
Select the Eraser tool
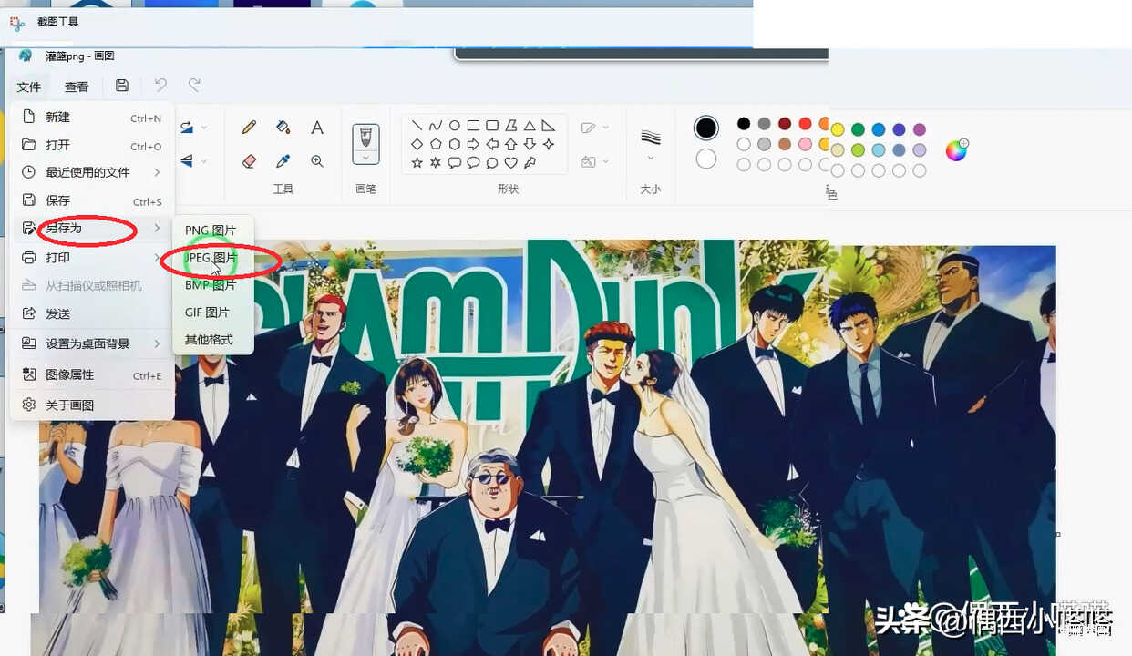click(249, 161)
